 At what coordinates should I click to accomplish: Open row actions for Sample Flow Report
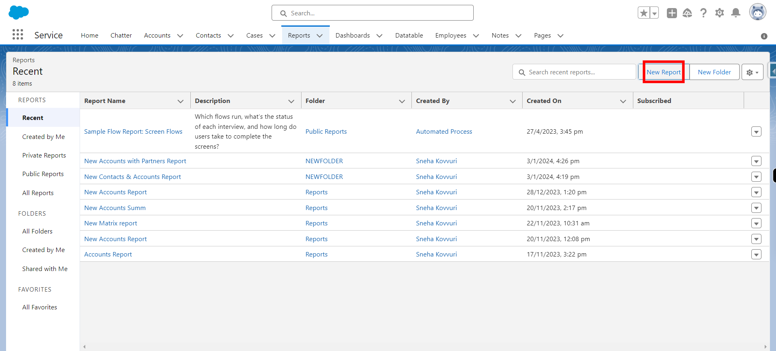coord(756,132)
